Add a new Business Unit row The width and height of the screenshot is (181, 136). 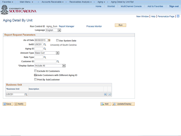(105, 94)
